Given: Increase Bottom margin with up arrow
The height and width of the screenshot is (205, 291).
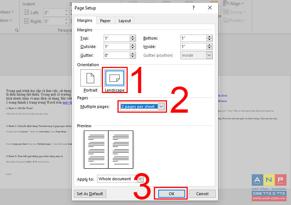Looking at the screenshot, I should [210, 37].
